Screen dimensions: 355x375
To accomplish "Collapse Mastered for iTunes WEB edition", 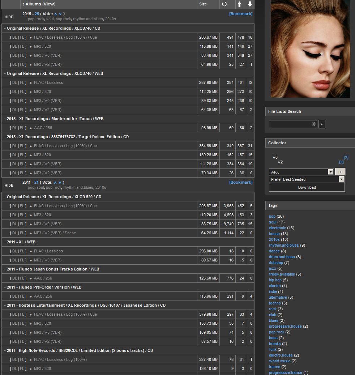I will pos(5,119).
